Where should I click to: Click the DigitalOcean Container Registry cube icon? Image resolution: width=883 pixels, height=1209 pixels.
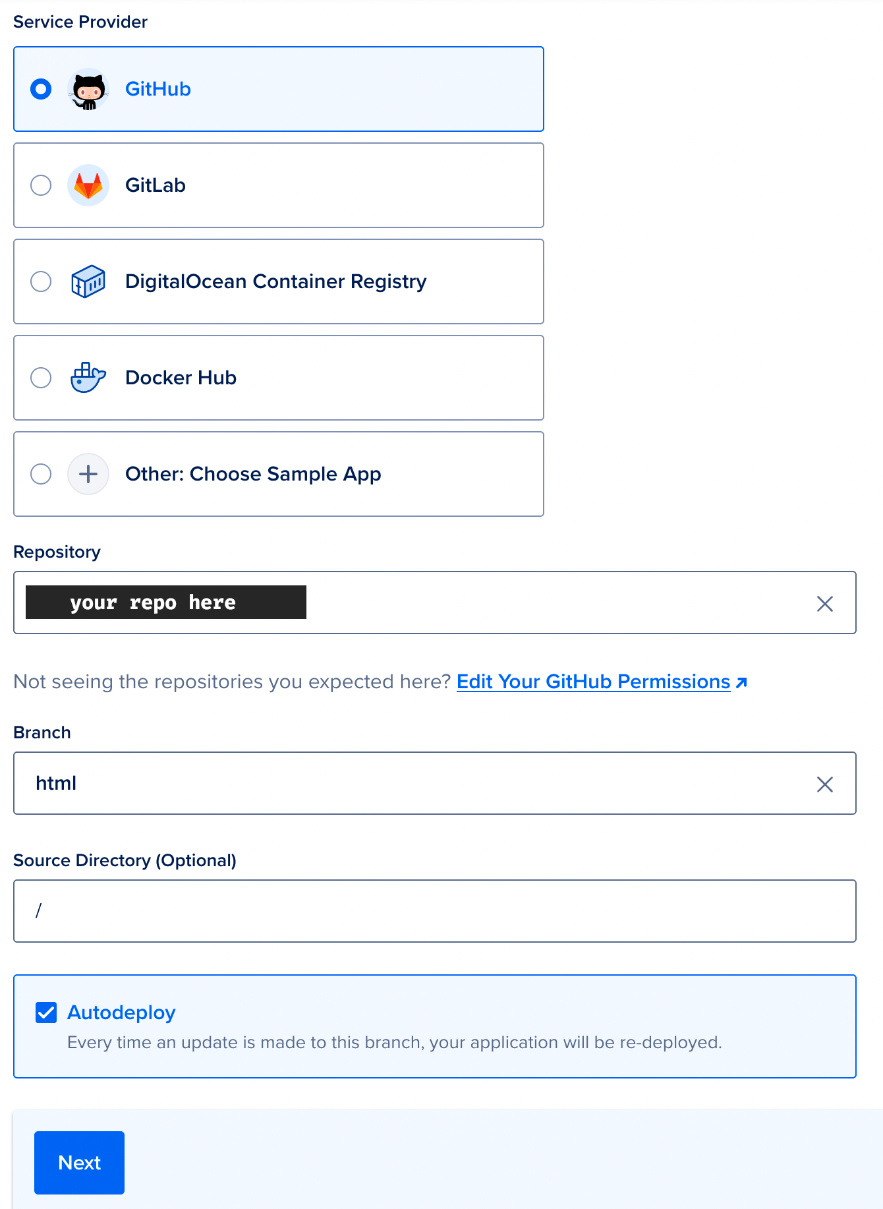(88, 281)
